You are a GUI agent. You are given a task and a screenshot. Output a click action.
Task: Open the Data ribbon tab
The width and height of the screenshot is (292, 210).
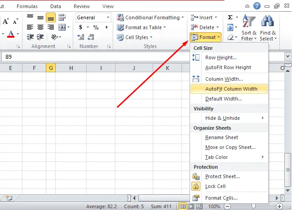(x=56, y=6)
